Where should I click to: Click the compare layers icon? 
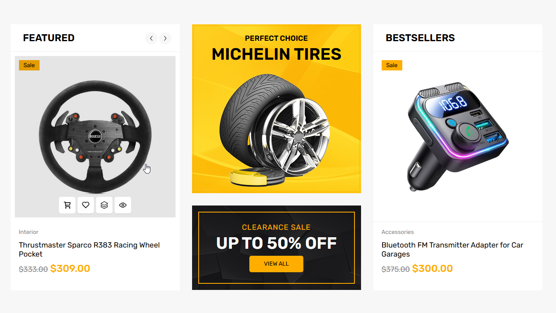(104, 205)
